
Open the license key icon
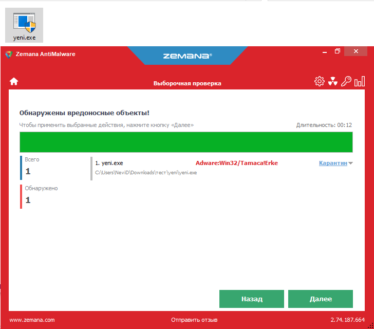346,81
